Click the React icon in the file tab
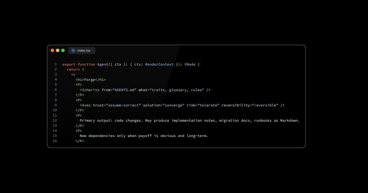 pos(73,51)
